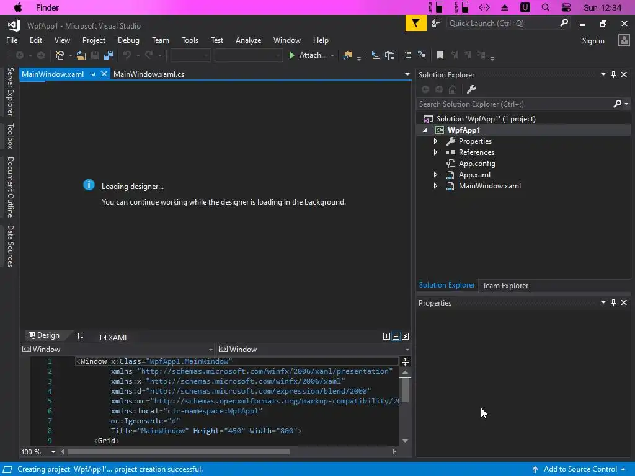Click the XAML editor horizontal scrollbar thumb
The width and height of the screenshot is (635, 476).
178,452
